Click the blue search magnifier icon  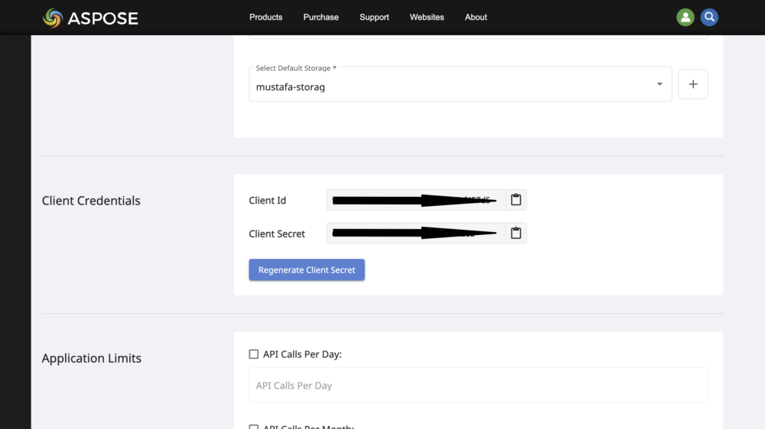coord(709,17)
